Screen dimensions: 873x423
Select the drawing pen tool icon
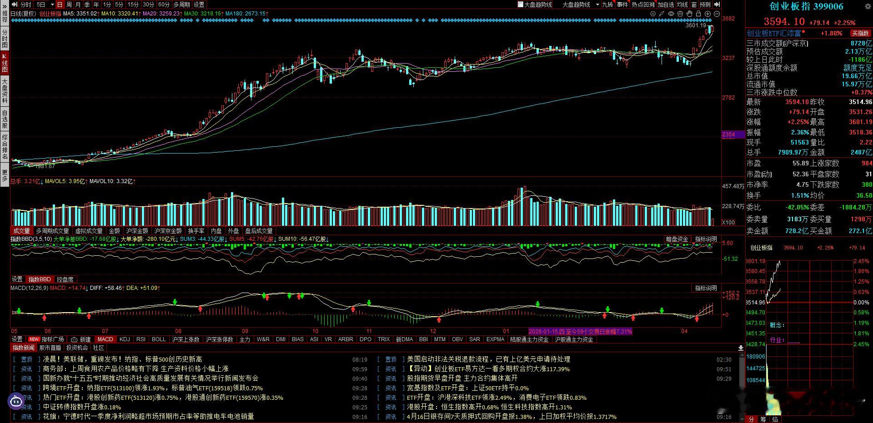[x=662, y=14]
